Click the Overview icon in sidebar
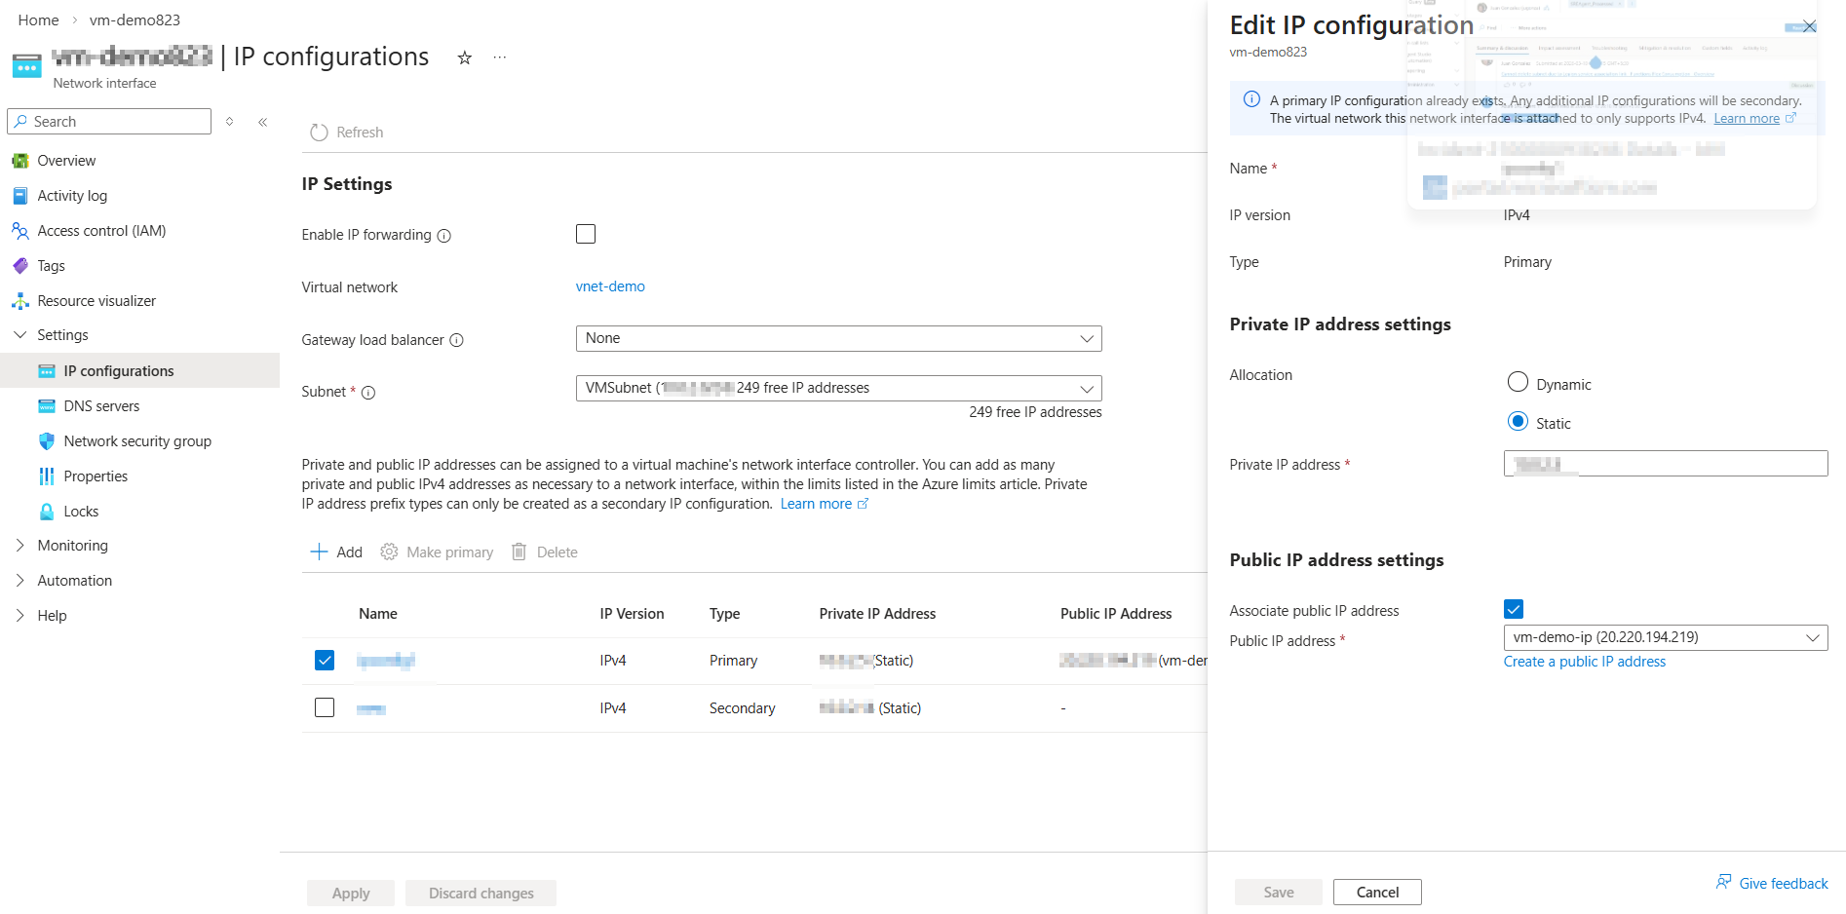The image size is (1846, 914). click(x=20, y=161)
